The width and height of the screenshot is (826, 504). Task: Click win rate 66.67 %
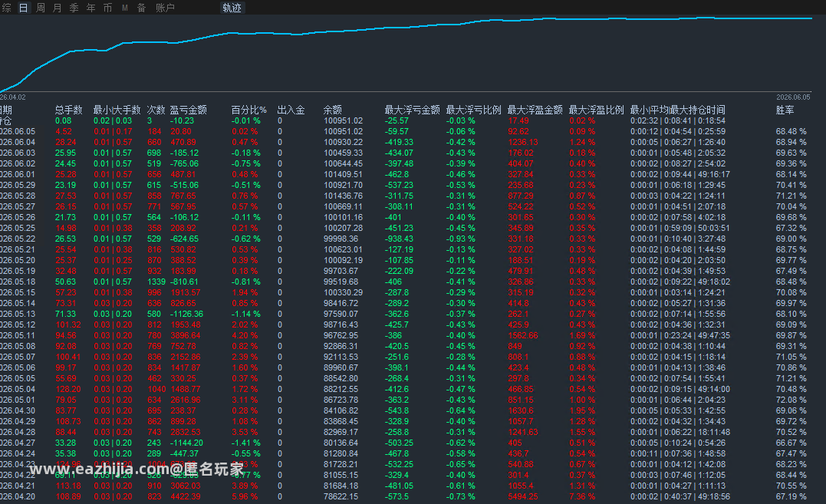791,443
